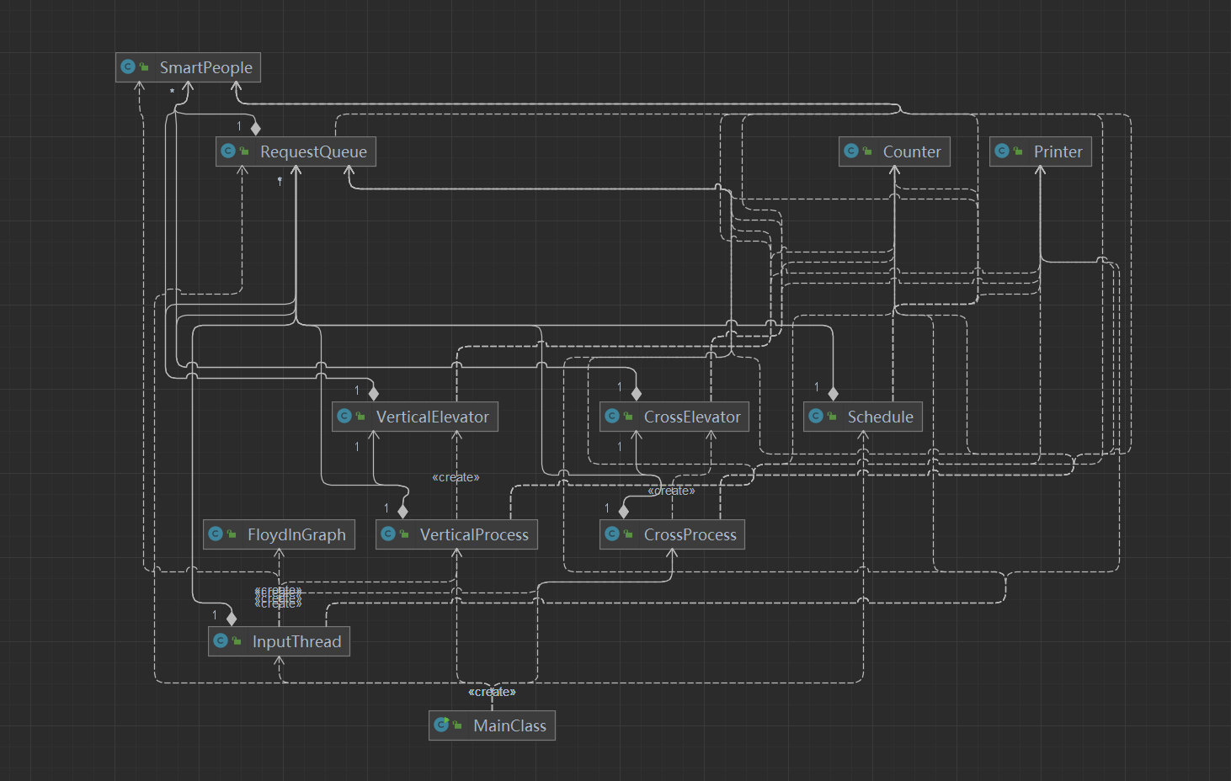Select the SmartPeople class label
Screen dimensions: 1231x781
click(x=206, y=67)
